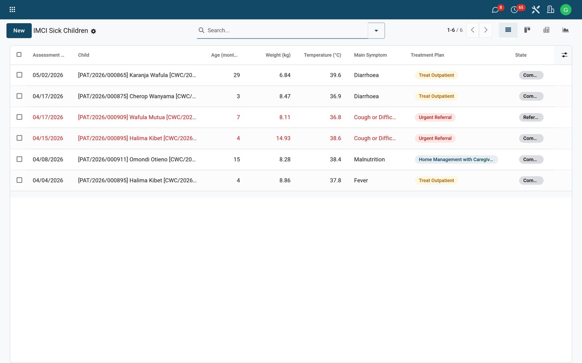Sort by Main Symptom column header
582x363 pixels.
pyautogui.click(x=370, y=55)
